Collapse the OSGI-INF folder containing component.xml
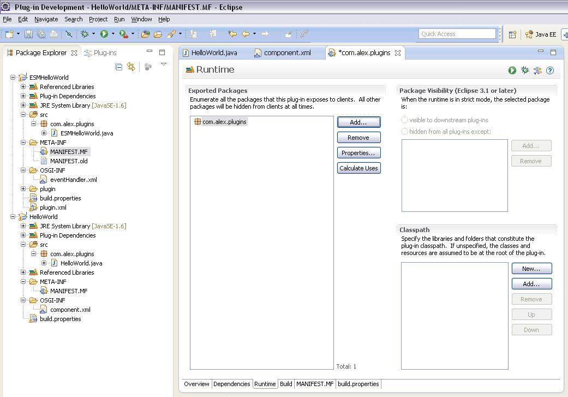This screenshot has height=397, width=568. tap(23, 300)
